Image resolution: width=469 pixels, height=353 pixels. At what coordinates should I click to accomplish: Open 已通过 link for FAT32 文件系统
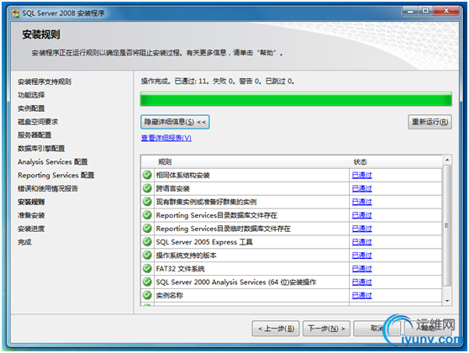coord(362,269)
